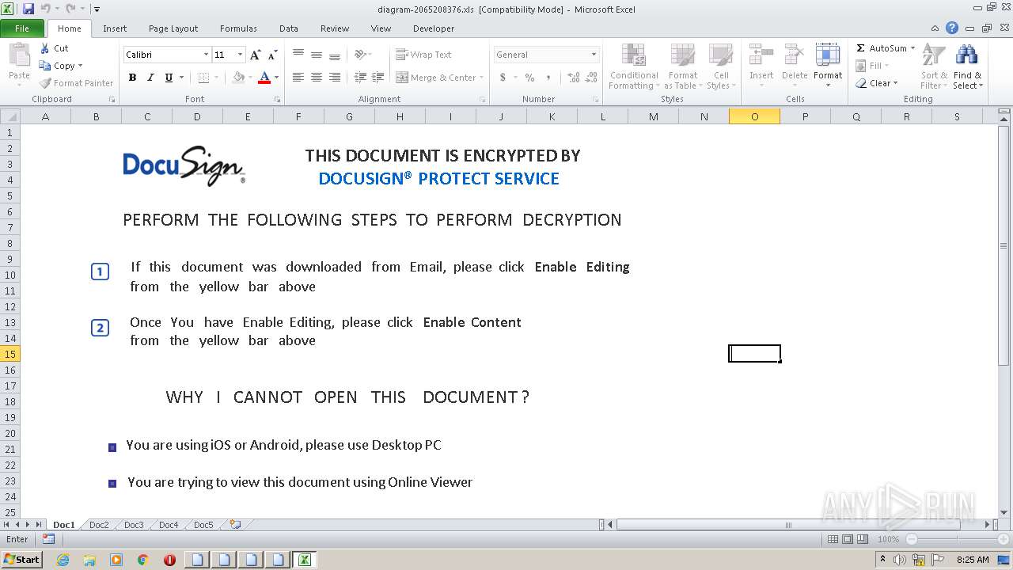
Task: Open Internet Explorer from taskbar
Action: pos(63,560)
